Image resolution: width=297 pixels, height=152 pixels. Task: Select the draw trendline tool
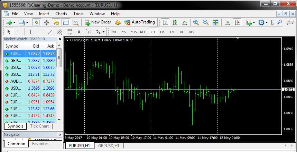click(x=50, y=32)
